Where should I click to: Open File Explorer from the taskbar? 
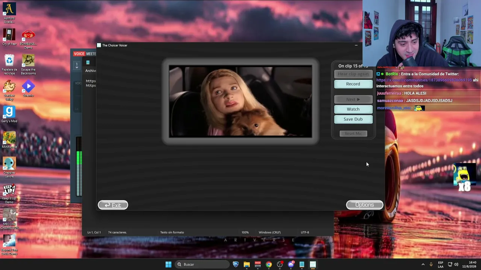point(247,264)
